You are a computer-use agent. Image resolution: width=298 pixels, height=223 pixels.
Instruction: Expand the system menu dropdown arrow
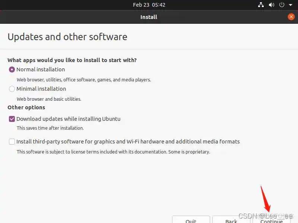click(291, 5)
